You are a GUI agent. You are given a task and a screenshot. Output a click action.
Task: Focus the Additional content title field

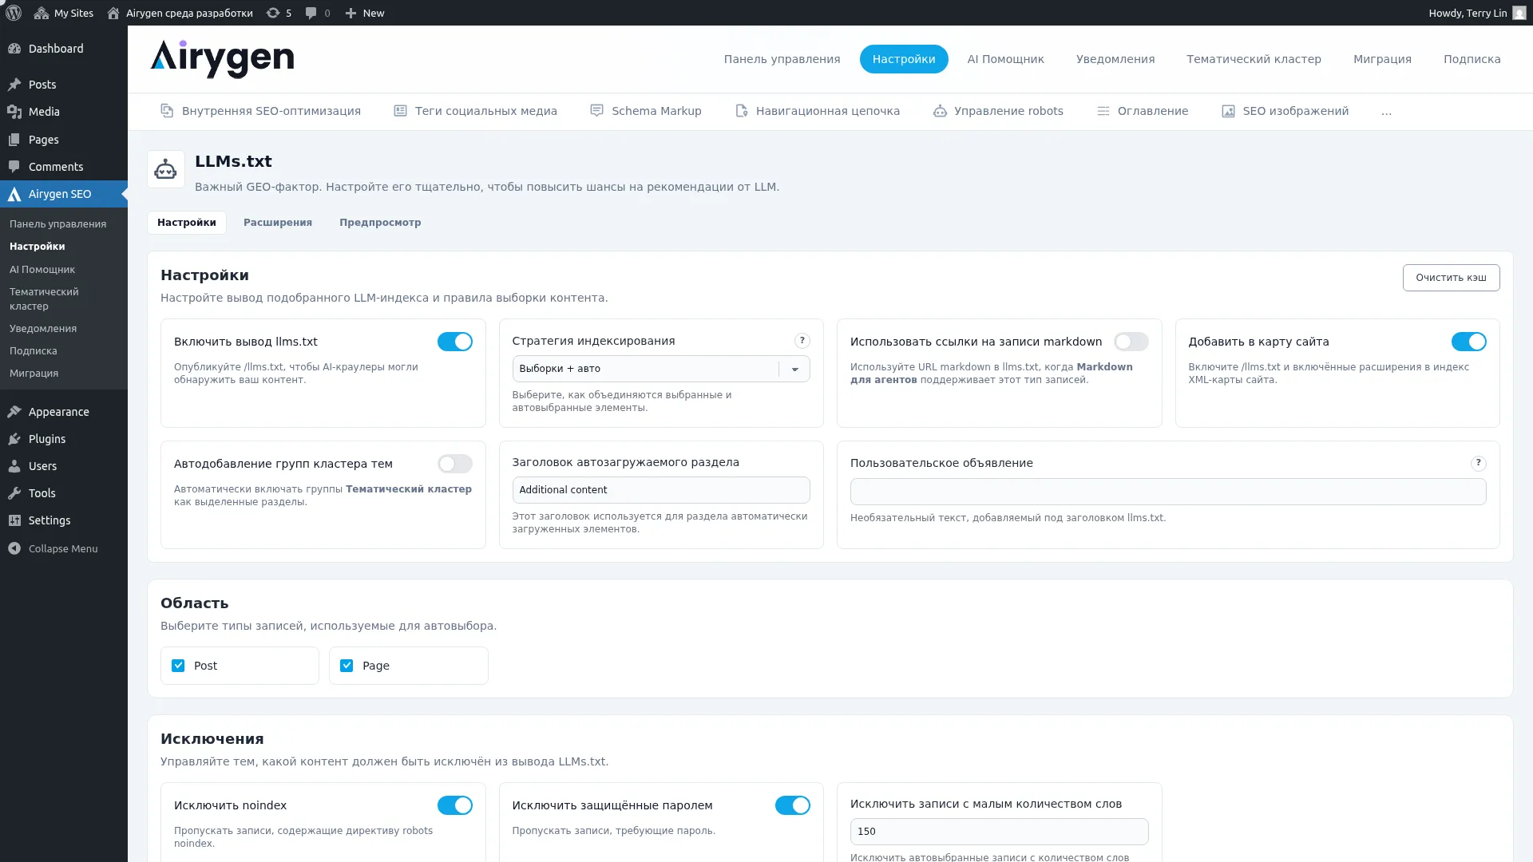coord(661,490)
